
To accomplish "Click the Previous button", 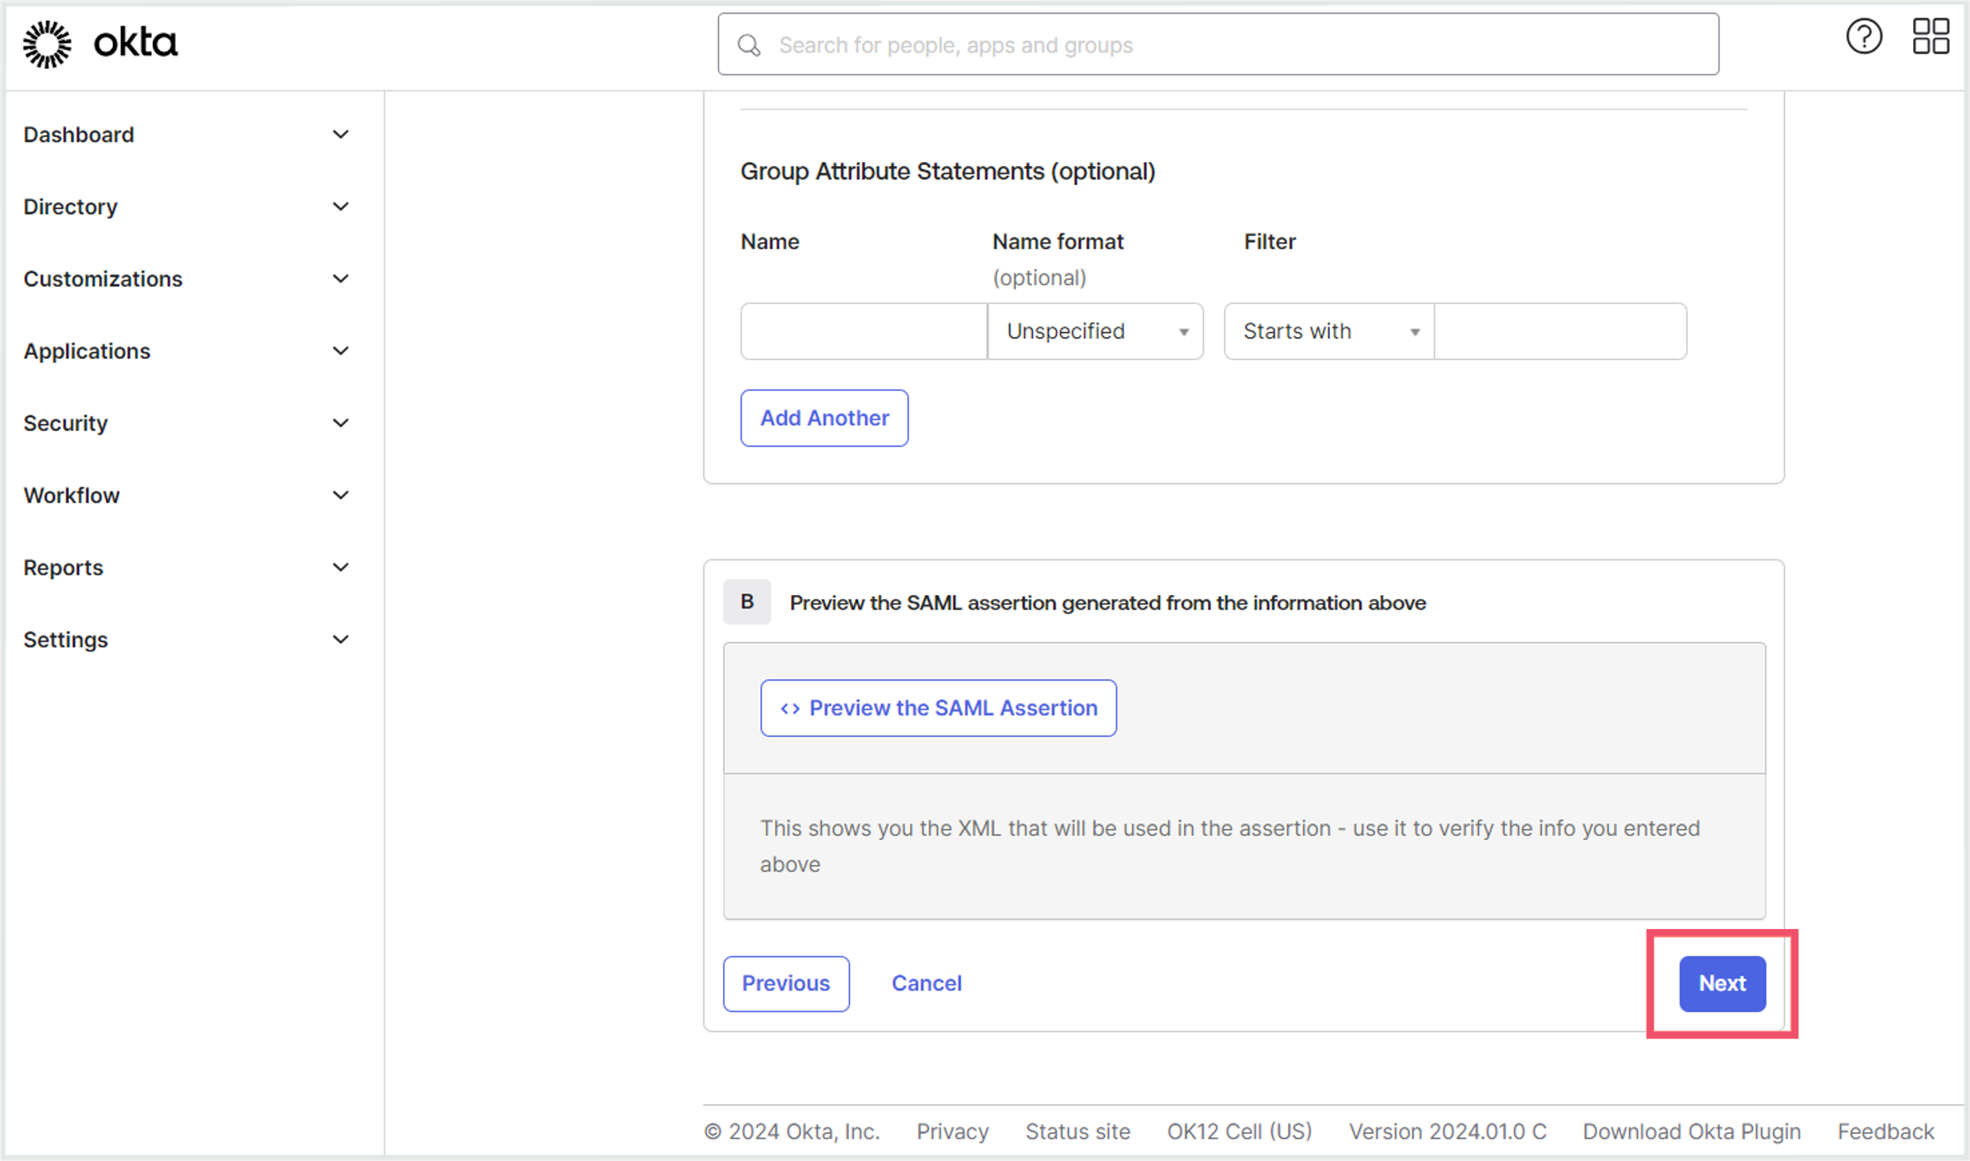I will [x=786, y=983].
